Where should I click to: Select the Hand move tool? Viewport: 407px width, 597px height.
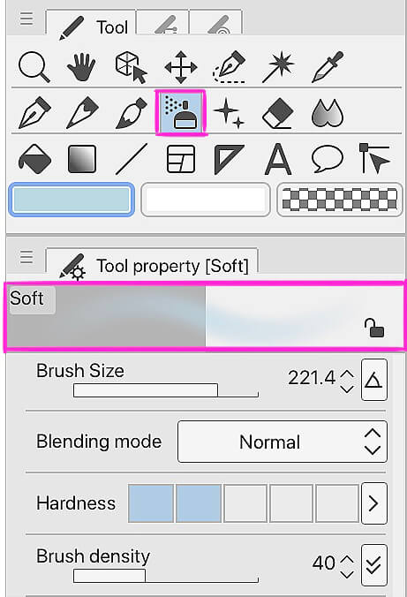point(81,67)
